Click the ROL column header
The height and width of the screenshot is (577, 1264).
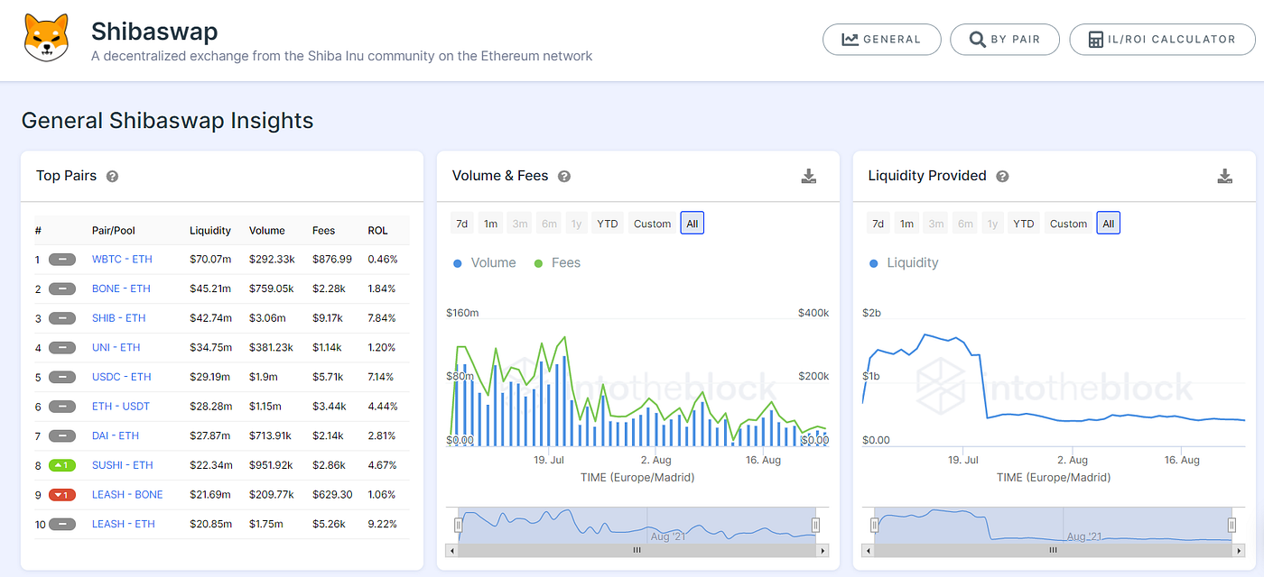pyautogui.click(x=378, y=231)
